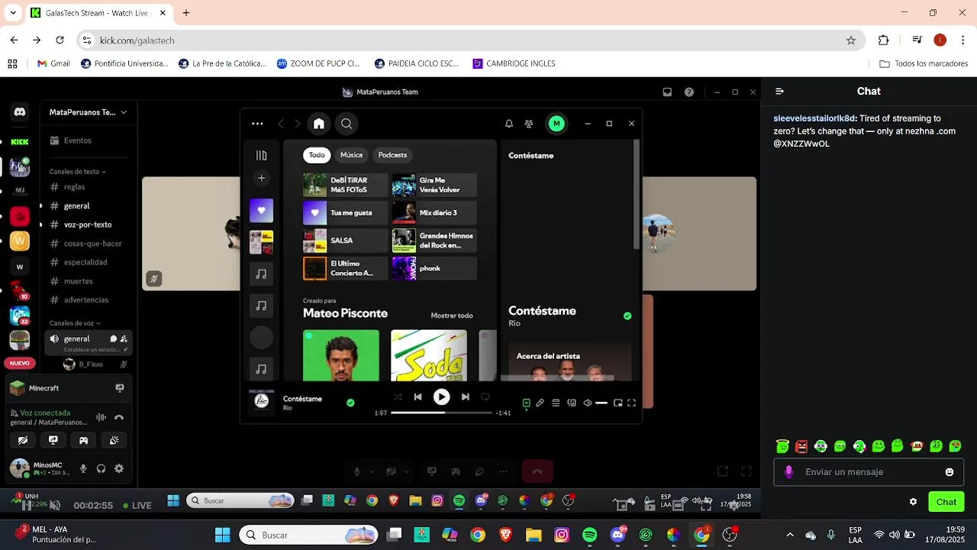Open DeBÍ TiRAR MáS FOToS tile
This screenshot has height=550, width=977.
point(346,185)
